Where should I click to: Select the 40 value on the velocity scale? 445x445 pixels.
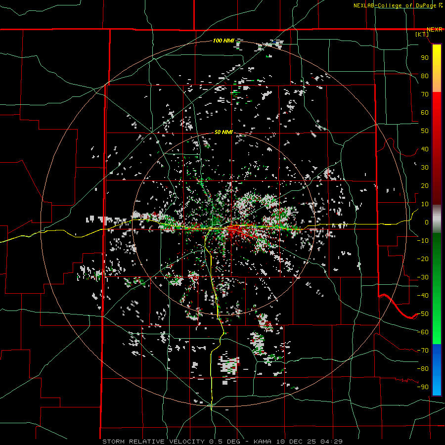pos(425,149)
